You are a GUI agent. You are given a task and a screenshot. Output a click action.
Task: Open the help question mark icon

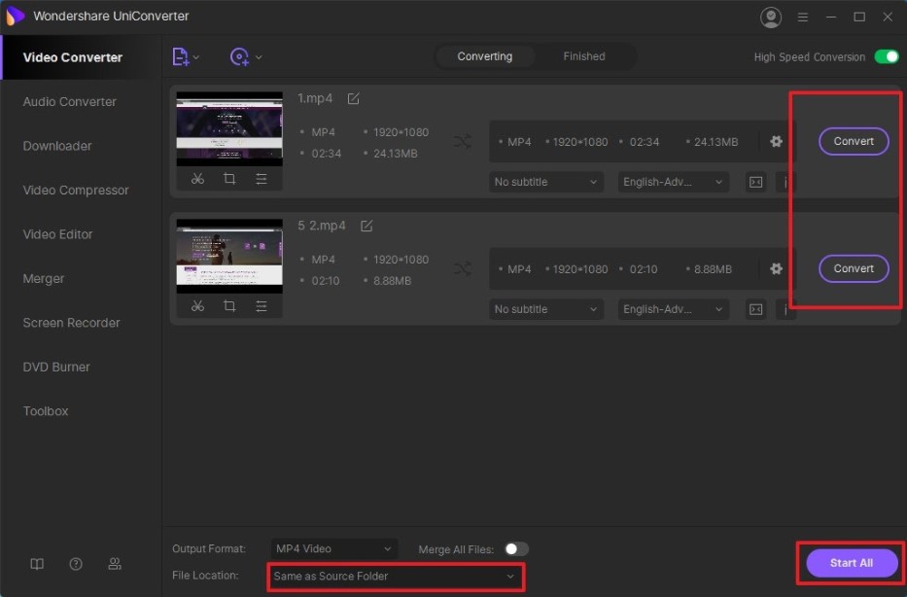[x=76, y=564]
